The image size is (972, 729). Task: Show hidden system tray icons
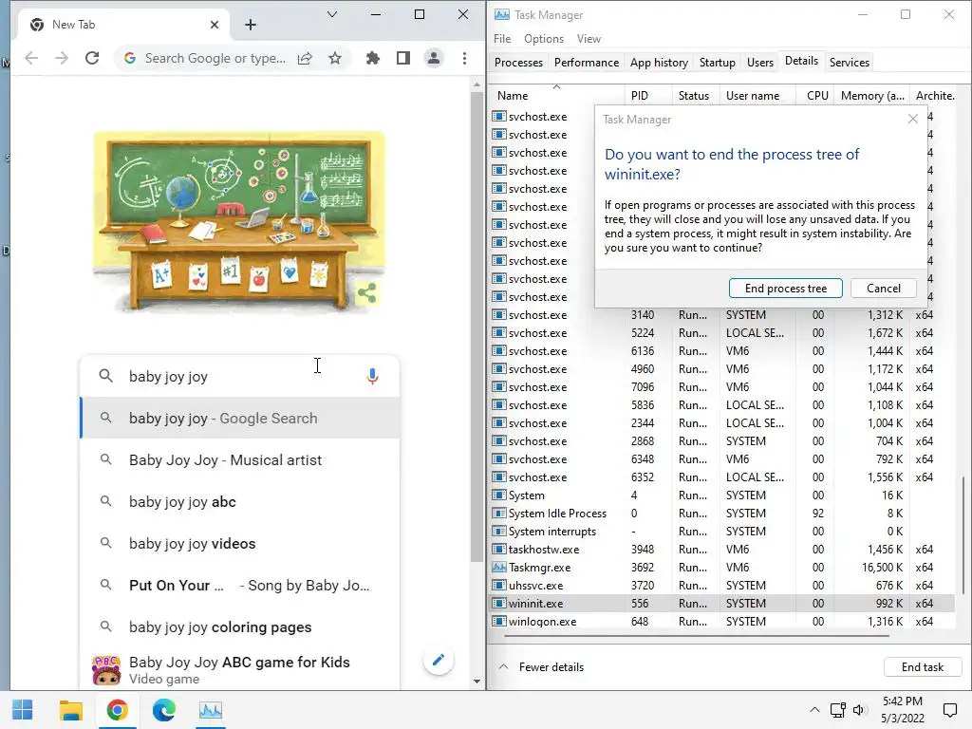[814, 710]
